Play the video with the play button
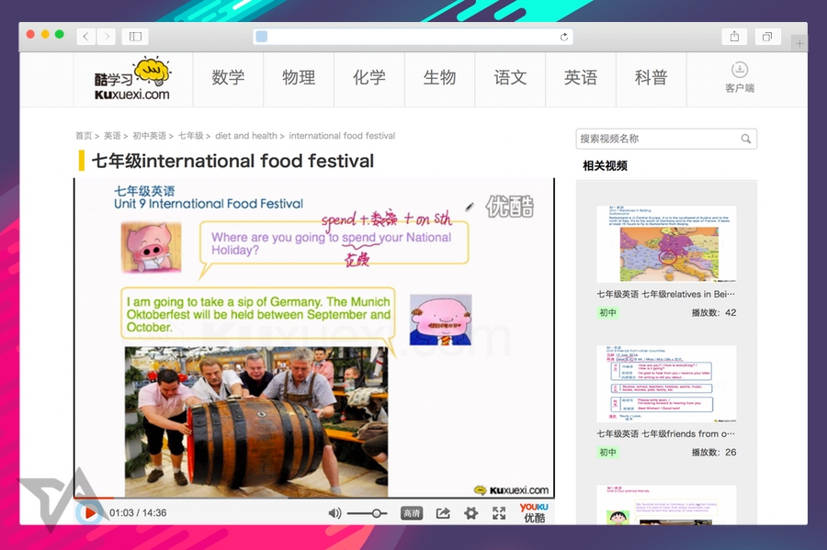Viewport: 827px width, 550px height. [90, 512]
